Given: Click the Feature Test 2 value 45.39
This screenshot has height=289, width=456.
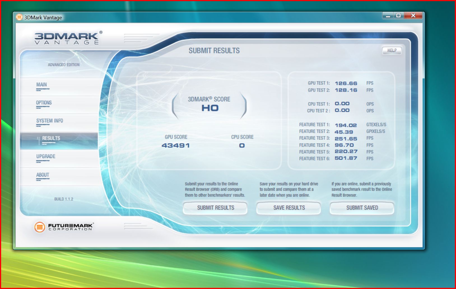Looking at the screenshot, I should (x=344, y=132).
